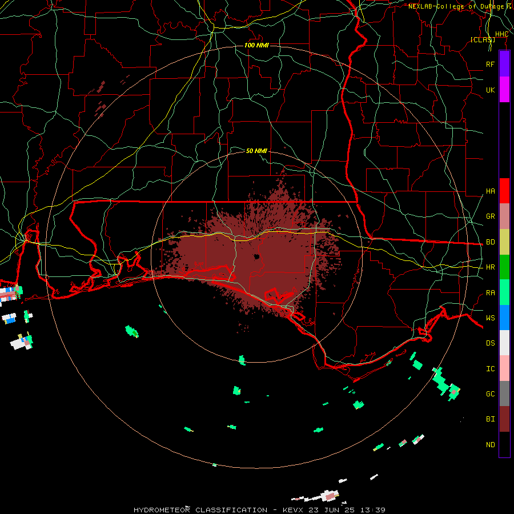Click the RF legend label text
This screenshot has width=514, height=514.
coord(491,64)
